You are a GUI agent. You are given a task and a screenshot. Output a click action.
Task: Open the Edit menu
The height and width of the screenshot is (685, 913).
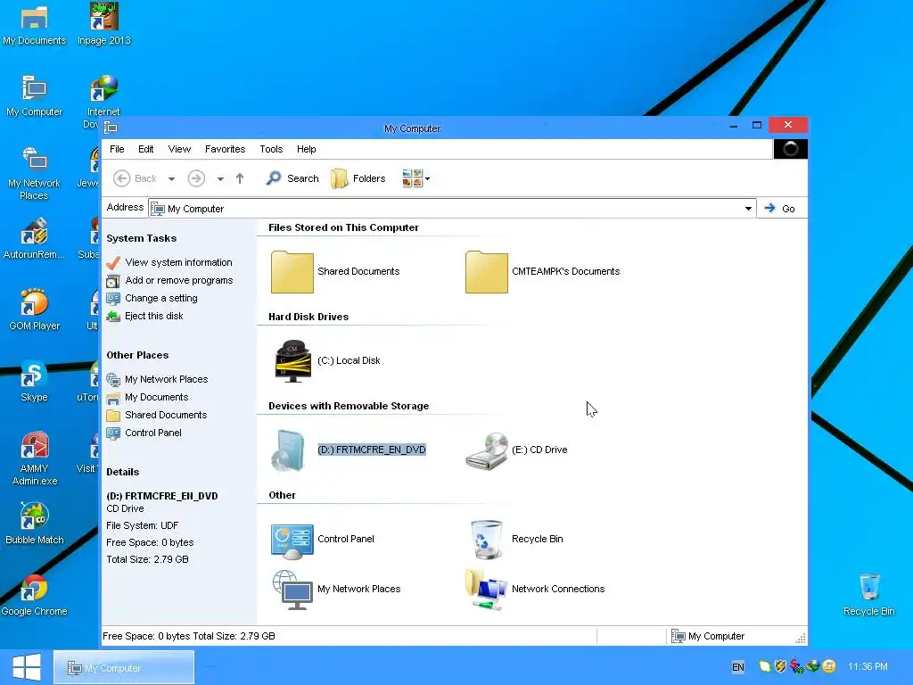point(146,149)
